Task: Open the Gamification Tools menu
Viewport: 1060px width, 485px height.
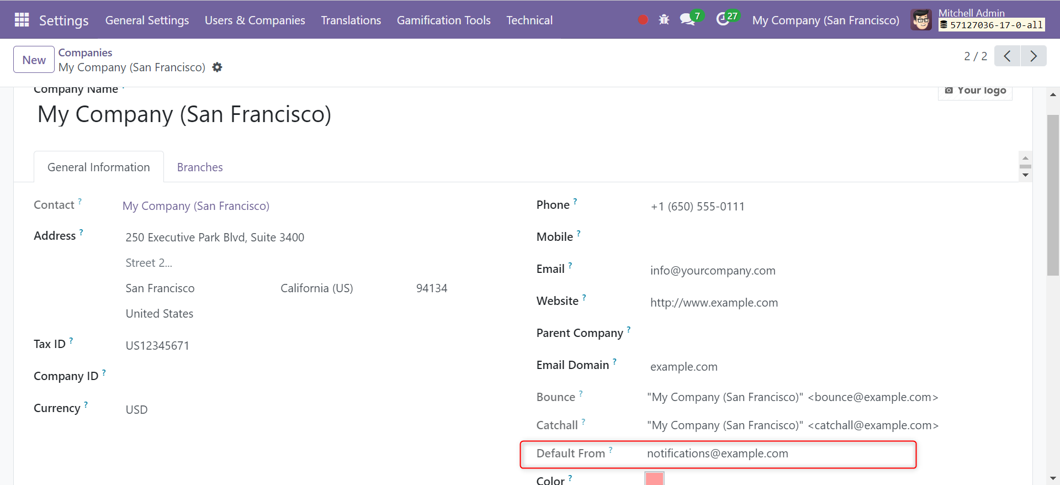Action: tap(444, 20)
